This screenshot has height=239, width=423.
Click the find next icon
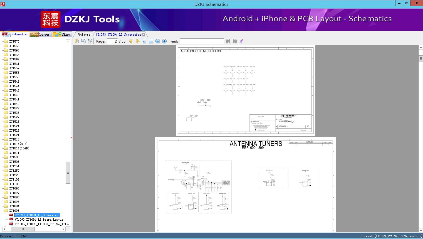(x=235, y=41)
